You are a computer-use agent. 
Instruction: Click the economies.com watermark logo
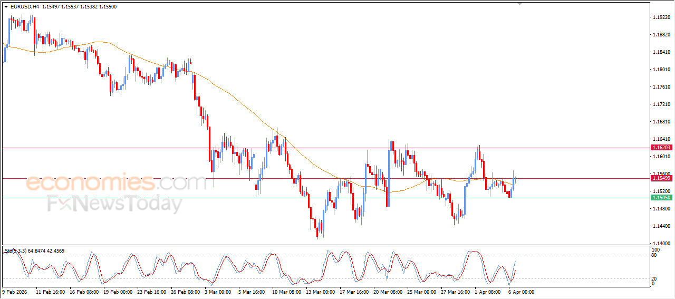coord(116,183)
